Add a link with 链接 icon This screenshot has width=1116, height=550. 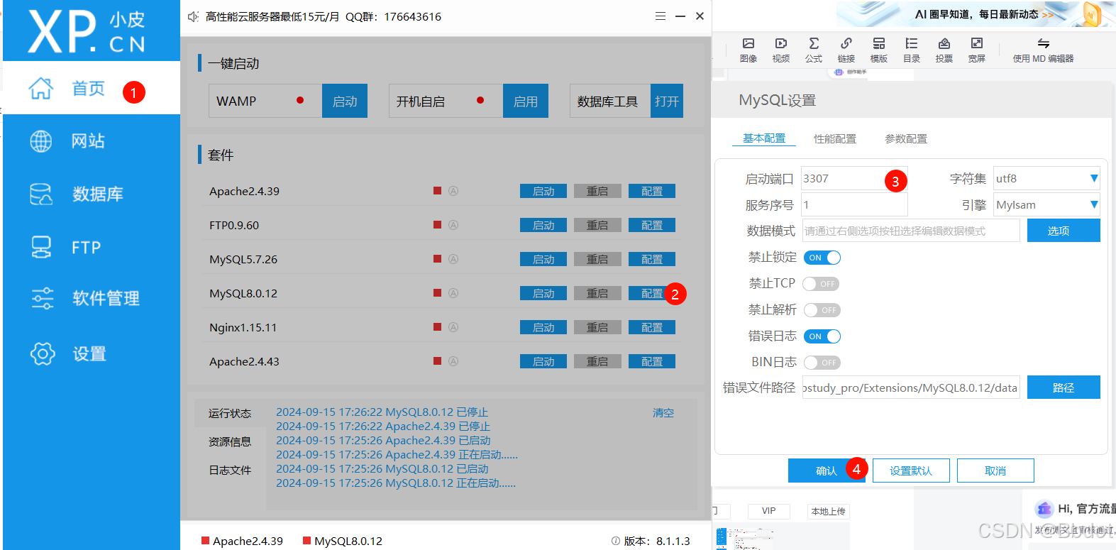[x=846, y=50]
